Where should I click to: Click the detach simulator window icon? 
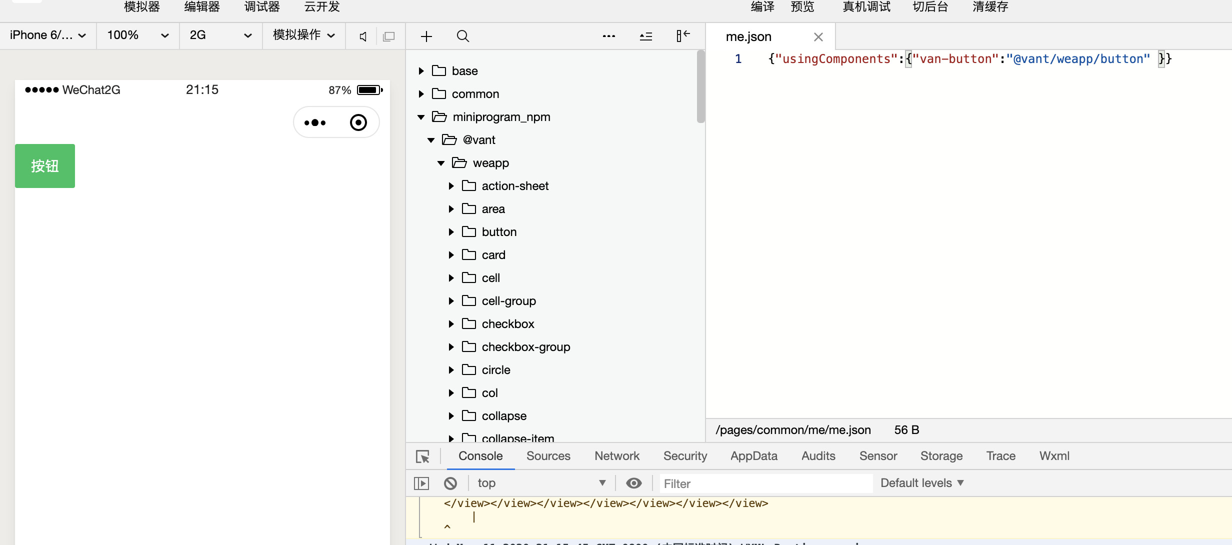pyautogui.click(x=388, y=36)
